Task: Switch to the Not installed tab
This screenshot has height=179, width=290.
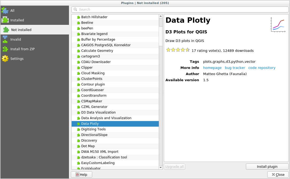Action: [21, 30]
